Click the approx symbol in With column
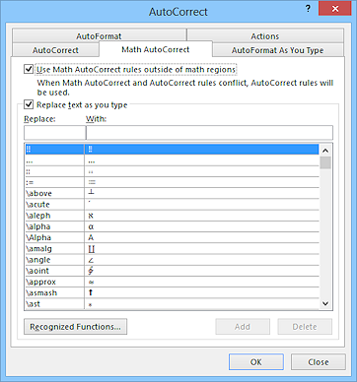 91,283
